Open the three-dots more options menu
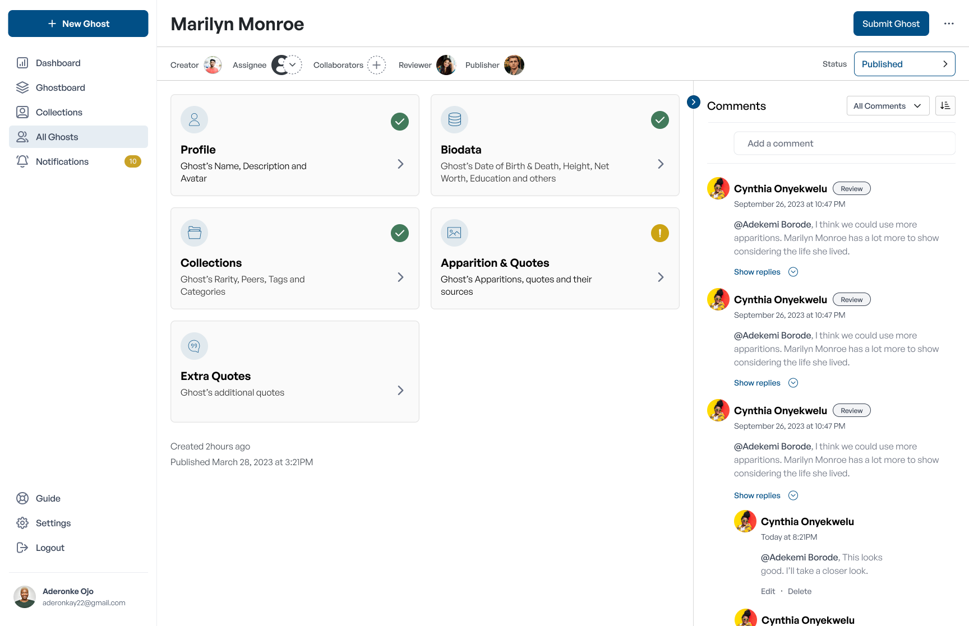969x626 pixels. pos(949,24)
